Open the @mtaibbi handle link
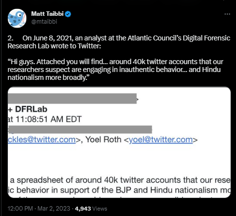The height and width of the screenshot is (216, 236). [x=44, y=22]
